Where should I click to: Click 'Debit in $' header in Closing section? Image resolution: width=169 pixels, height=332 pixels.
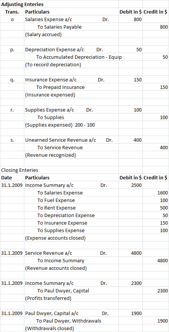click(130, 177)
